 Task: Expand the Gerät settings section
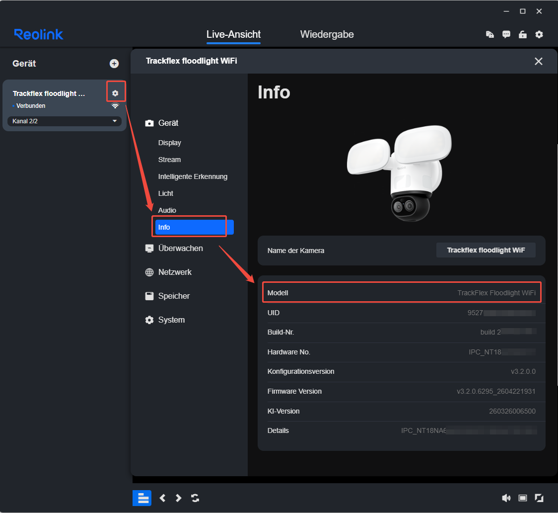168,123
